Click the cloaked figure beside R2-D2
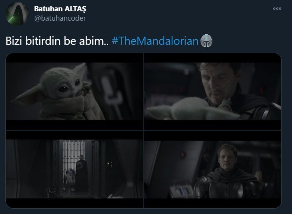This screenshot has width=292, height=214. click(x=81, y=173)
